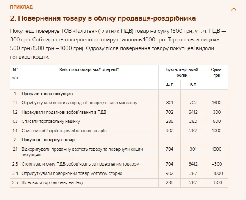Select the Списали торговельну націнку row text
The height and width of the screenshot is (200, 246).
coord(50,122)
